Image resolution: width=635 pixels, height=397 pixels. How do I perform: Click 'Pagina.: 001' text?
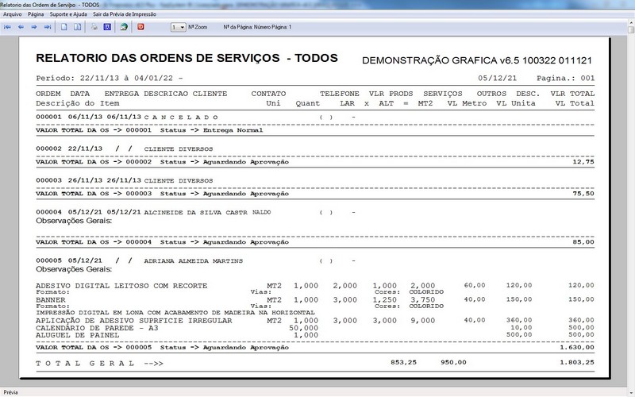click(x=566, y=78)
